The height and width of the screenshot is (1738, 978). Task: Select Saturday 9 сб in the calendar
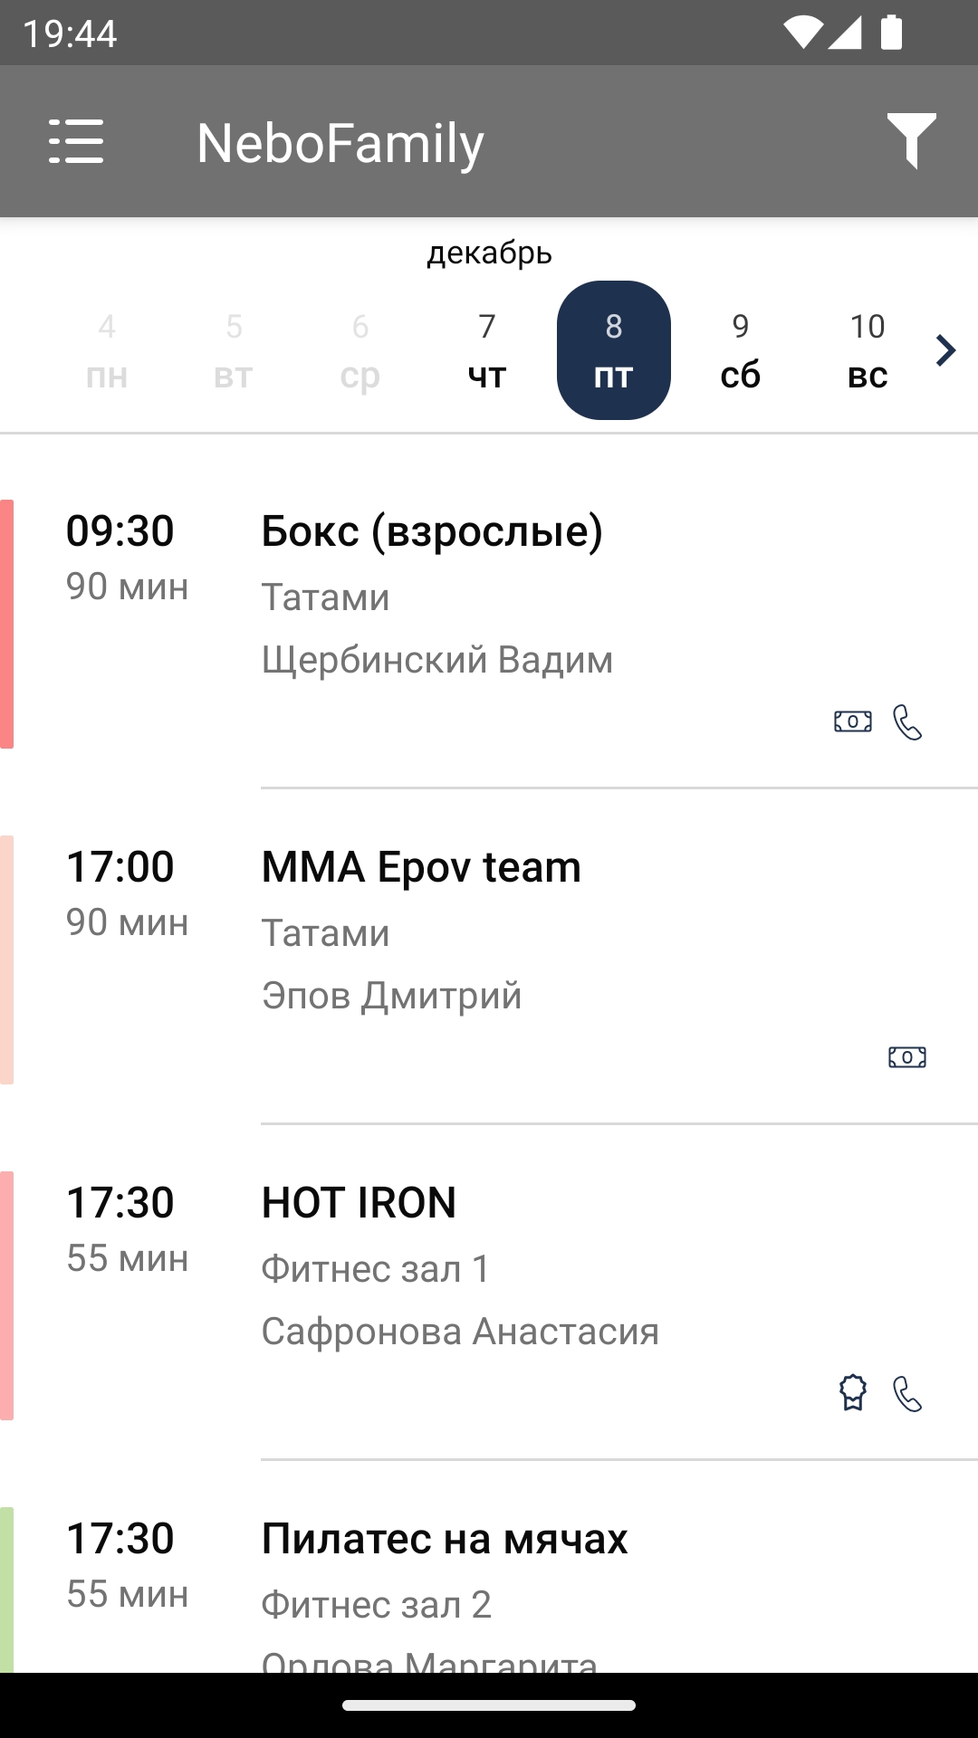(741, 350)
